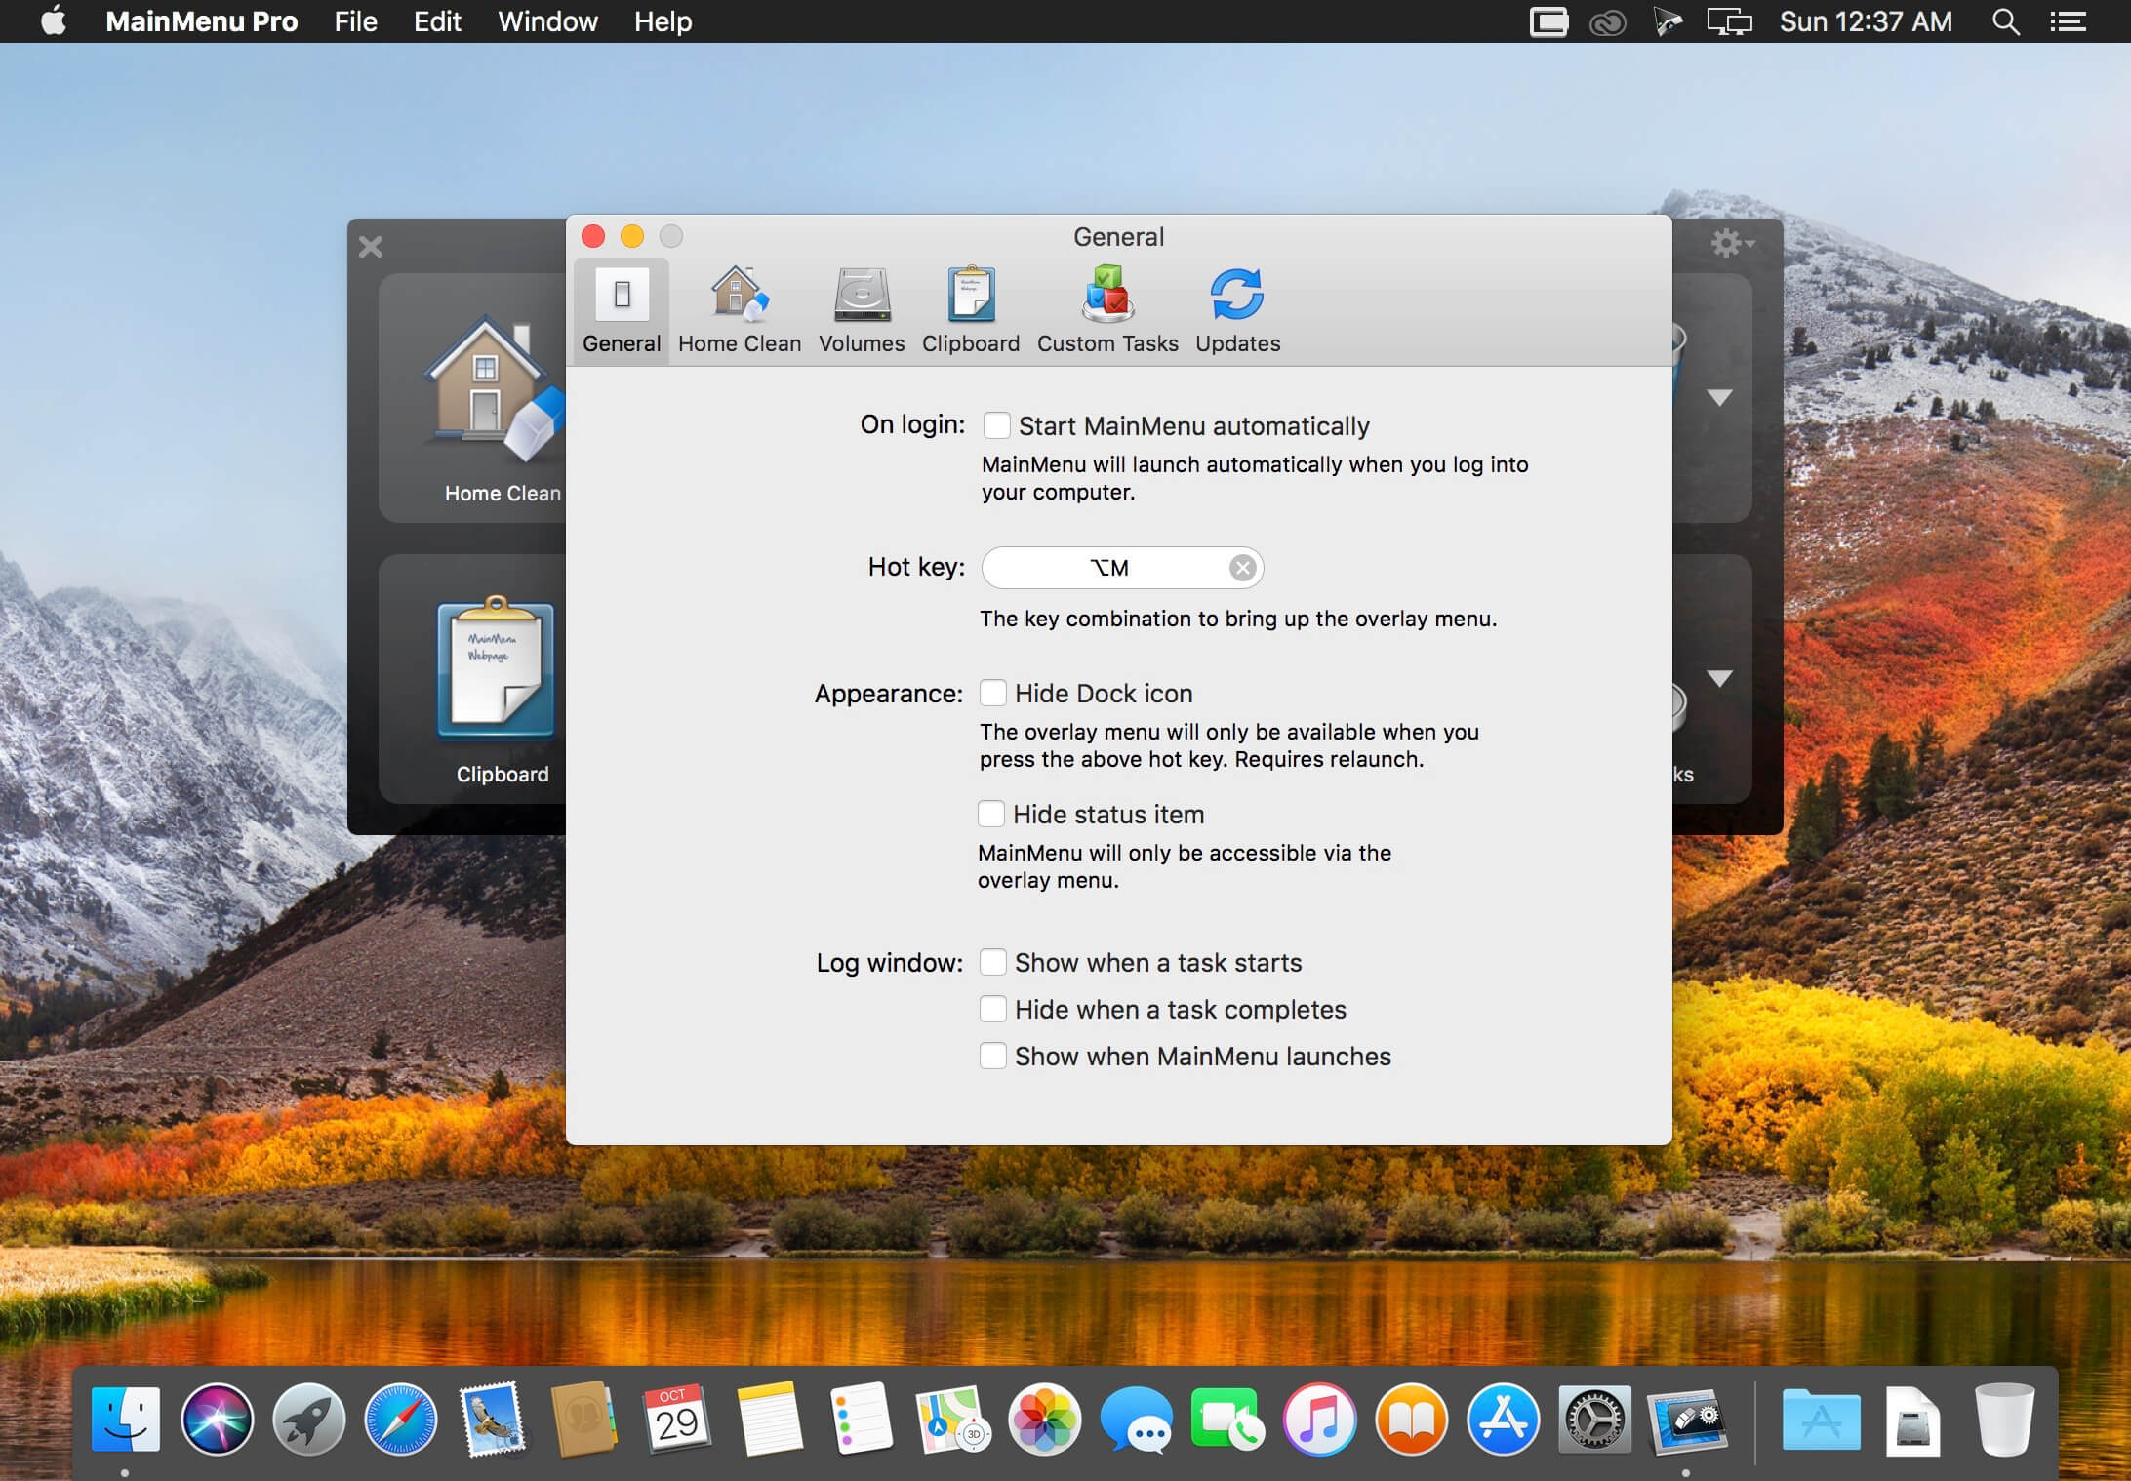Open Maps from the Dock

click(952, 1419)
